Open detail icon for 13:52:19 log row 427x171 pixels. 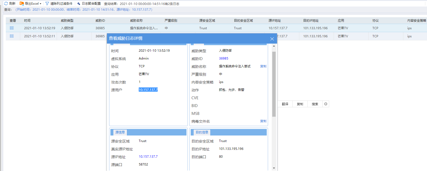[x=12, y=28]
